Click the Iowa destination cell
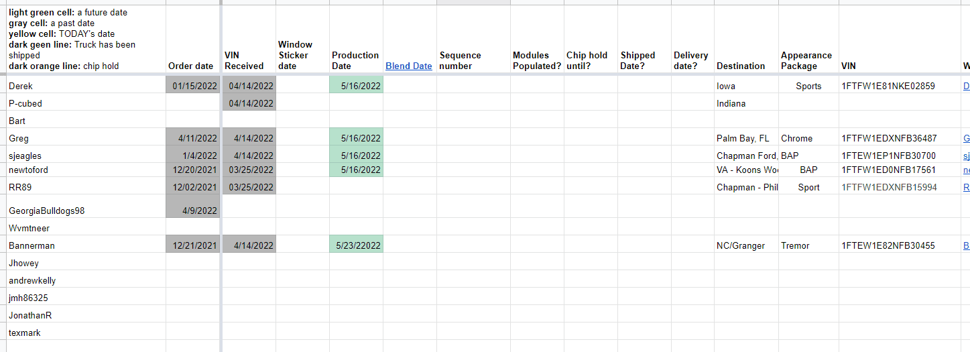The height and width of the screenshot is (352, 970). tap(725, 86)
